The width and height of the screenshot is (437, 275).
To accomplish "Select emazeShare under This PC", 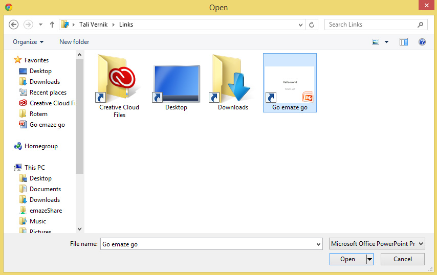I will (x=46, y=211).
